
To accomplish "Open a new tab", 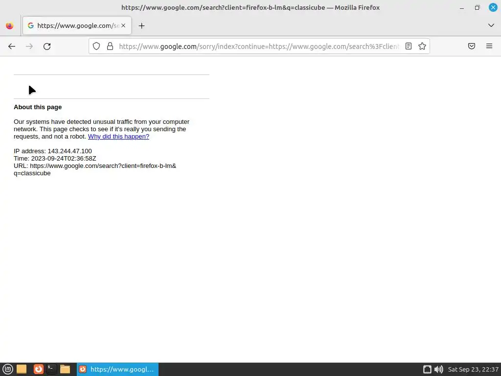I will click(x=141, y=25).
